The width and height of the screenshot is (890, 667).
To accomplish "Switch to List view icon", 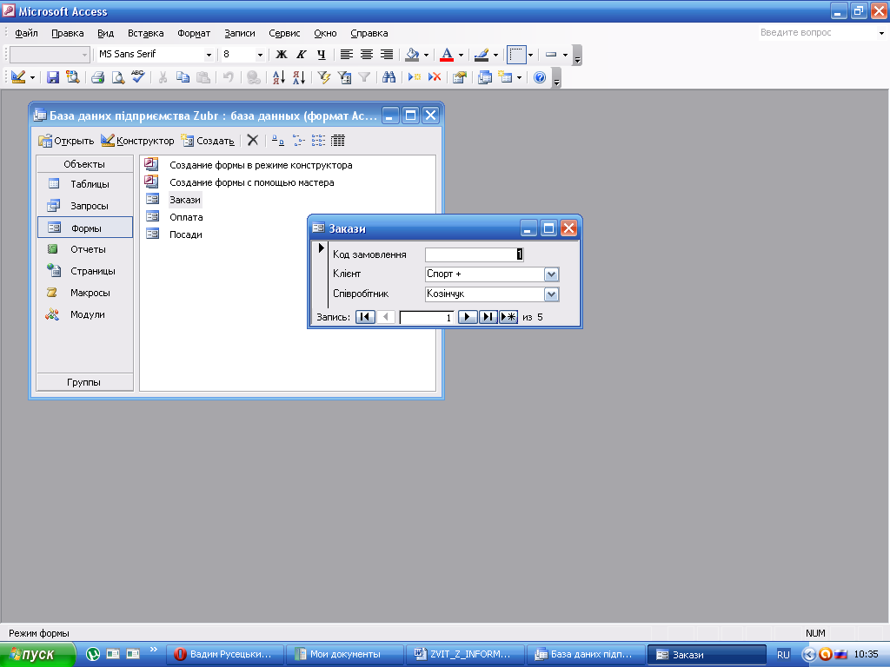I will tap(318, 140).
